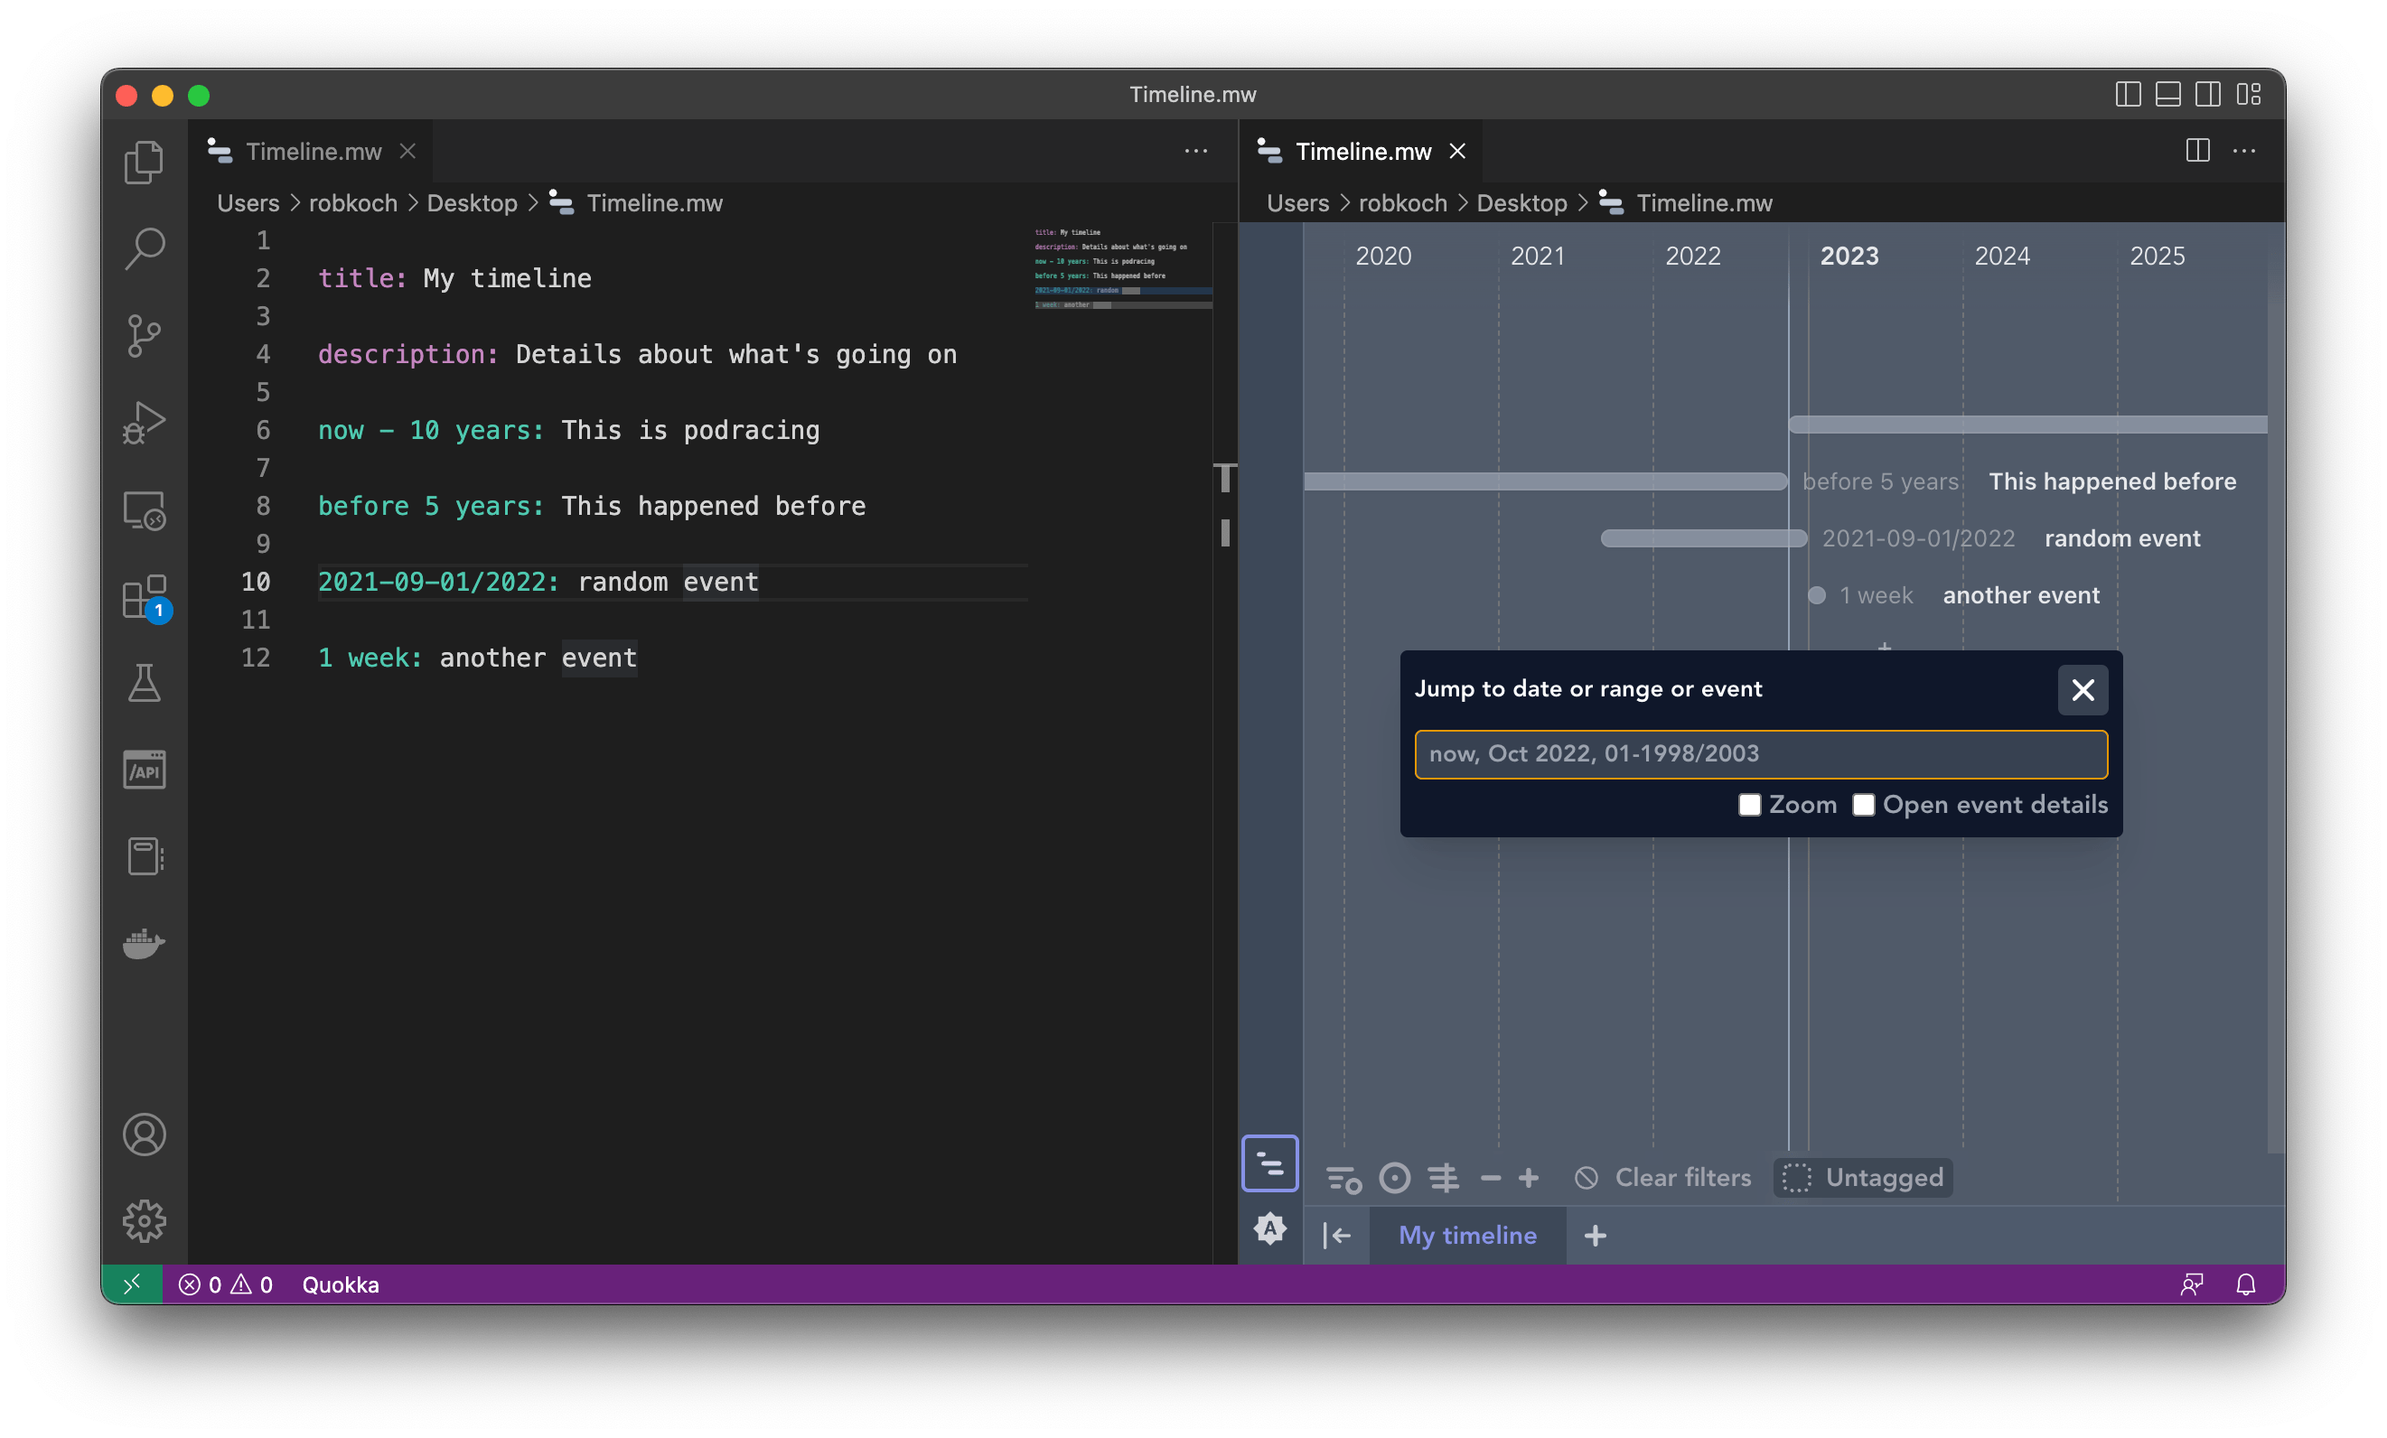Click the left-collapse arrow next to My timeline
This screenshot has width=2387, height=1438.
[1337, 1236]
